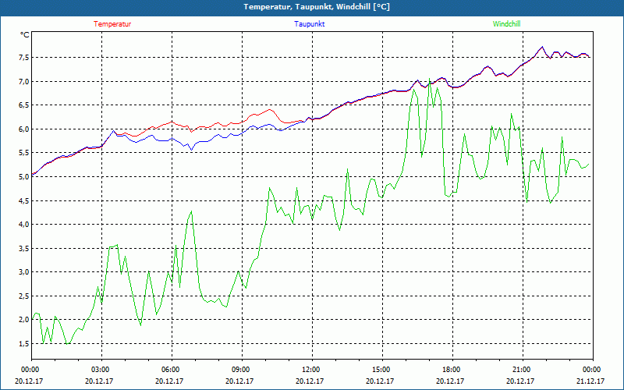Click the 20.12.17 date under 18:00
The height and width of the screenshot is (390, 624).
pos(450,381)
